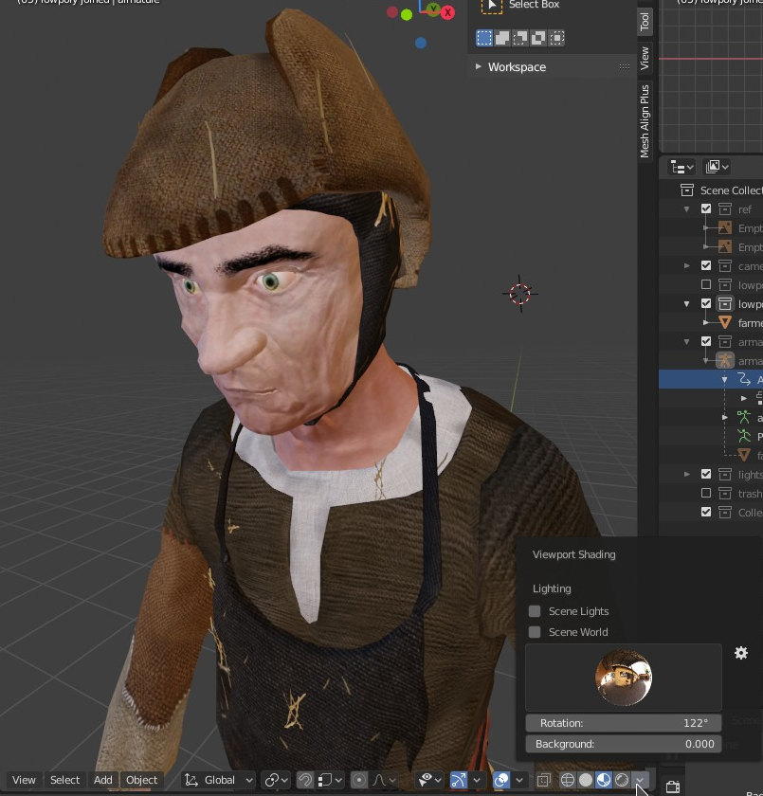The width and height of the screenshot is (763, 796).
Task: Click the Scene Collection box icon
Action: (x=687, y=190)
